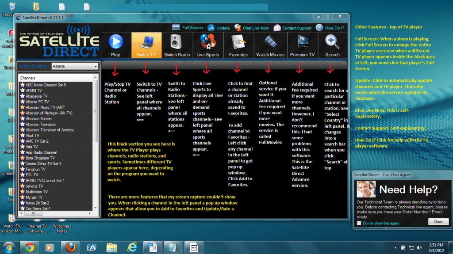This screenshot has width=453, height=254.
Task: Click star icon beside Albanian Television
Action: (22, 124)
